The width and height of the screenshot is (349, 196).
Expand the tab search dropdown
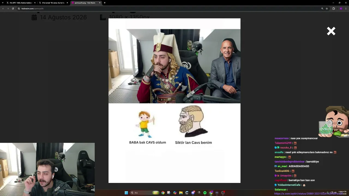(x=3, y=3)
